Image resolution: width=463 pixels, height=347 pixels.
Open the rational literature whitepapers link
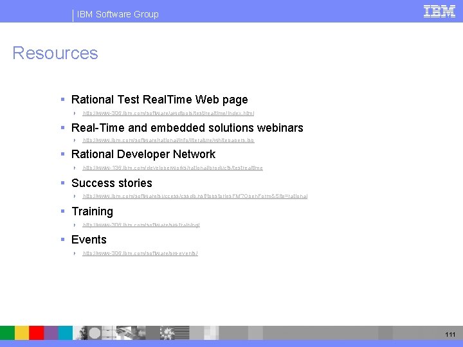(x=168, y=140)
